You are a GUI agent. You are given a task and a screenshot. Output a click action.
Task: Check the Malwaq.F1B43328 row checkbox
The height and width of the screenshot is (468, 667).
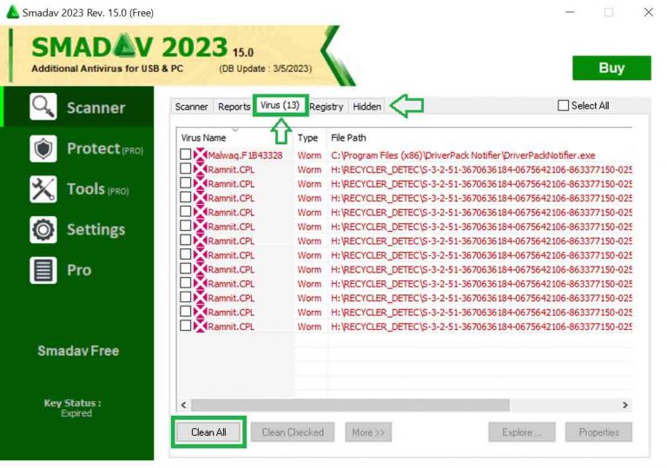pyautogui.click(x=185, y=154)
